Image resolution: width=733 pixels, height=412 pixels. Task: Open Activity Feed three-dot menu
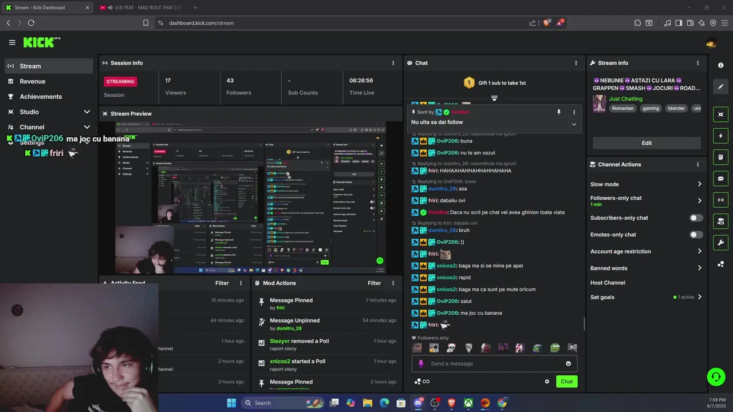[241, 283]
